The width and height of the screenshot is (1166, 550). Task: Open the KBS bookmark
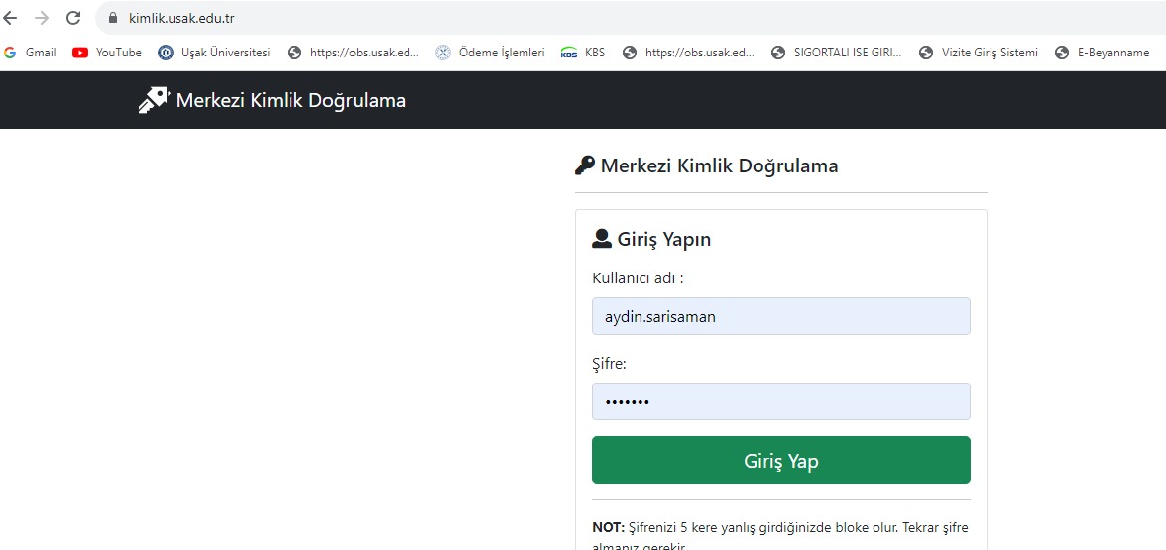click(583, 53)
